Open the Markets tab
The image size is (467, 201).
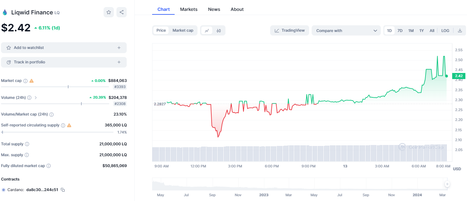coord(189,9)
